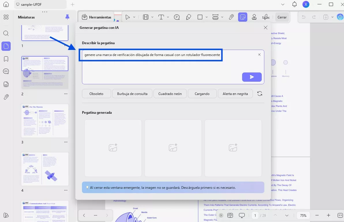Screen dimensions: 344x222
Task: Zoom in with the plus button
Action: [x=328, y=215]
